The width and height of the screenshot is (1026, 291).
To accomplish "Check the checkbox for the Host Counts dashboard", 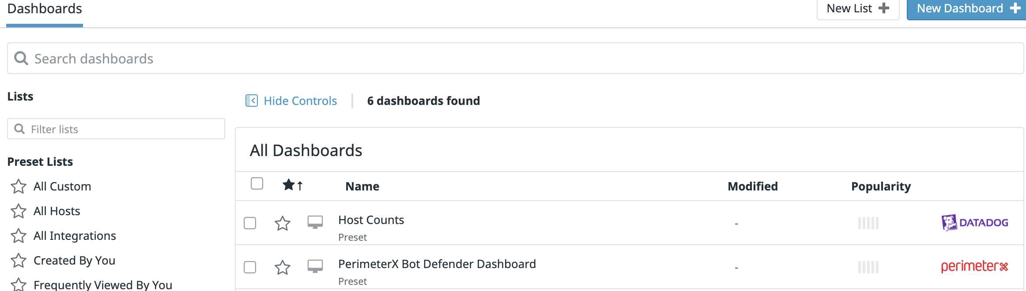I will [x=250, y=223].
